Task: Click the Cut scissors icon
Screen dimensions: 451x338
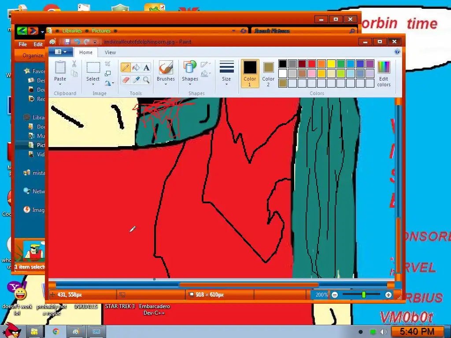Action: 74,64
